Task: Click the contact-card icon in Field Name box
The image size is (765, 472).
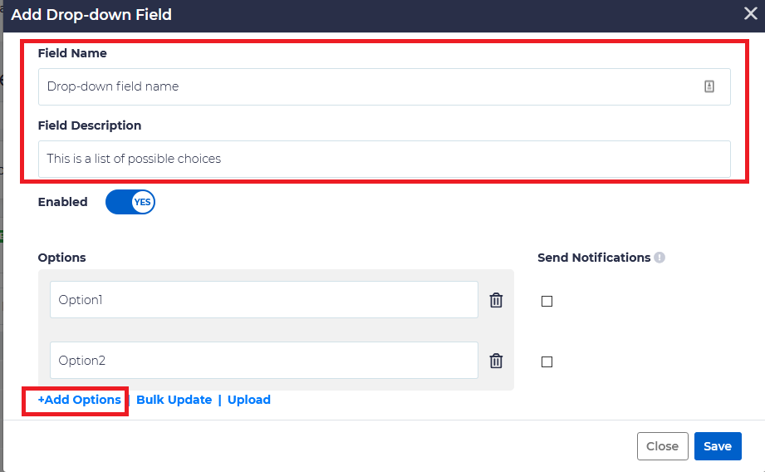Action: 709,86
